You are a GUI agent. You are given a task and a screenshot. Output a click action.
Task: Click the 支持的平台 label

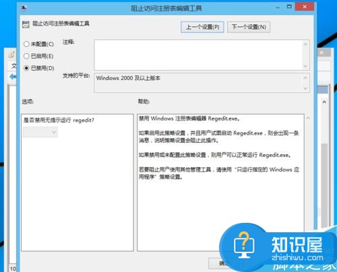pos(76,75)
